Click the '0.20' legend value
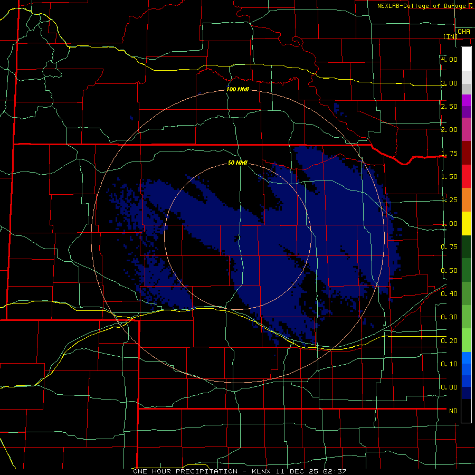Image resolution: width=475 pixels, height=475 pixels. (449, 341)
